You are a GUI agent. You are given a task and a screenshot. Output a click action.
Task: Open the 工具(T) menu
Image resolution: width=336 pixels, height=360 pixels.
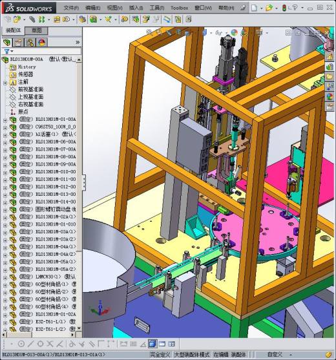[x=157, y=8]
